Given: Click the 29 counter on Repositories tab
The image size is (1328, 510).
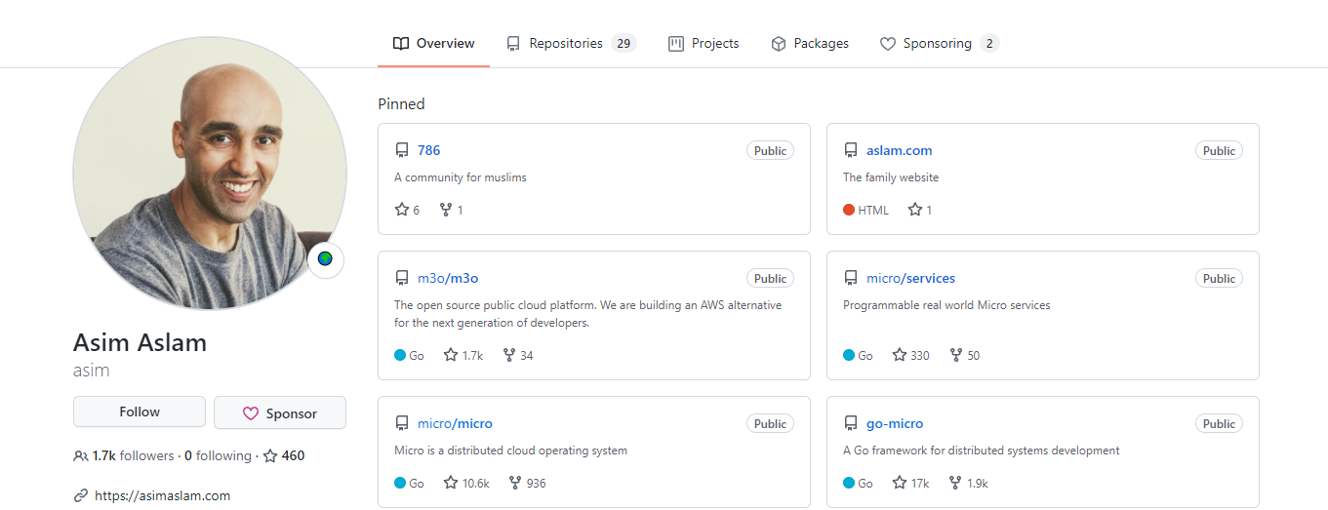Looking at the screenshot, I should point(624,43).
